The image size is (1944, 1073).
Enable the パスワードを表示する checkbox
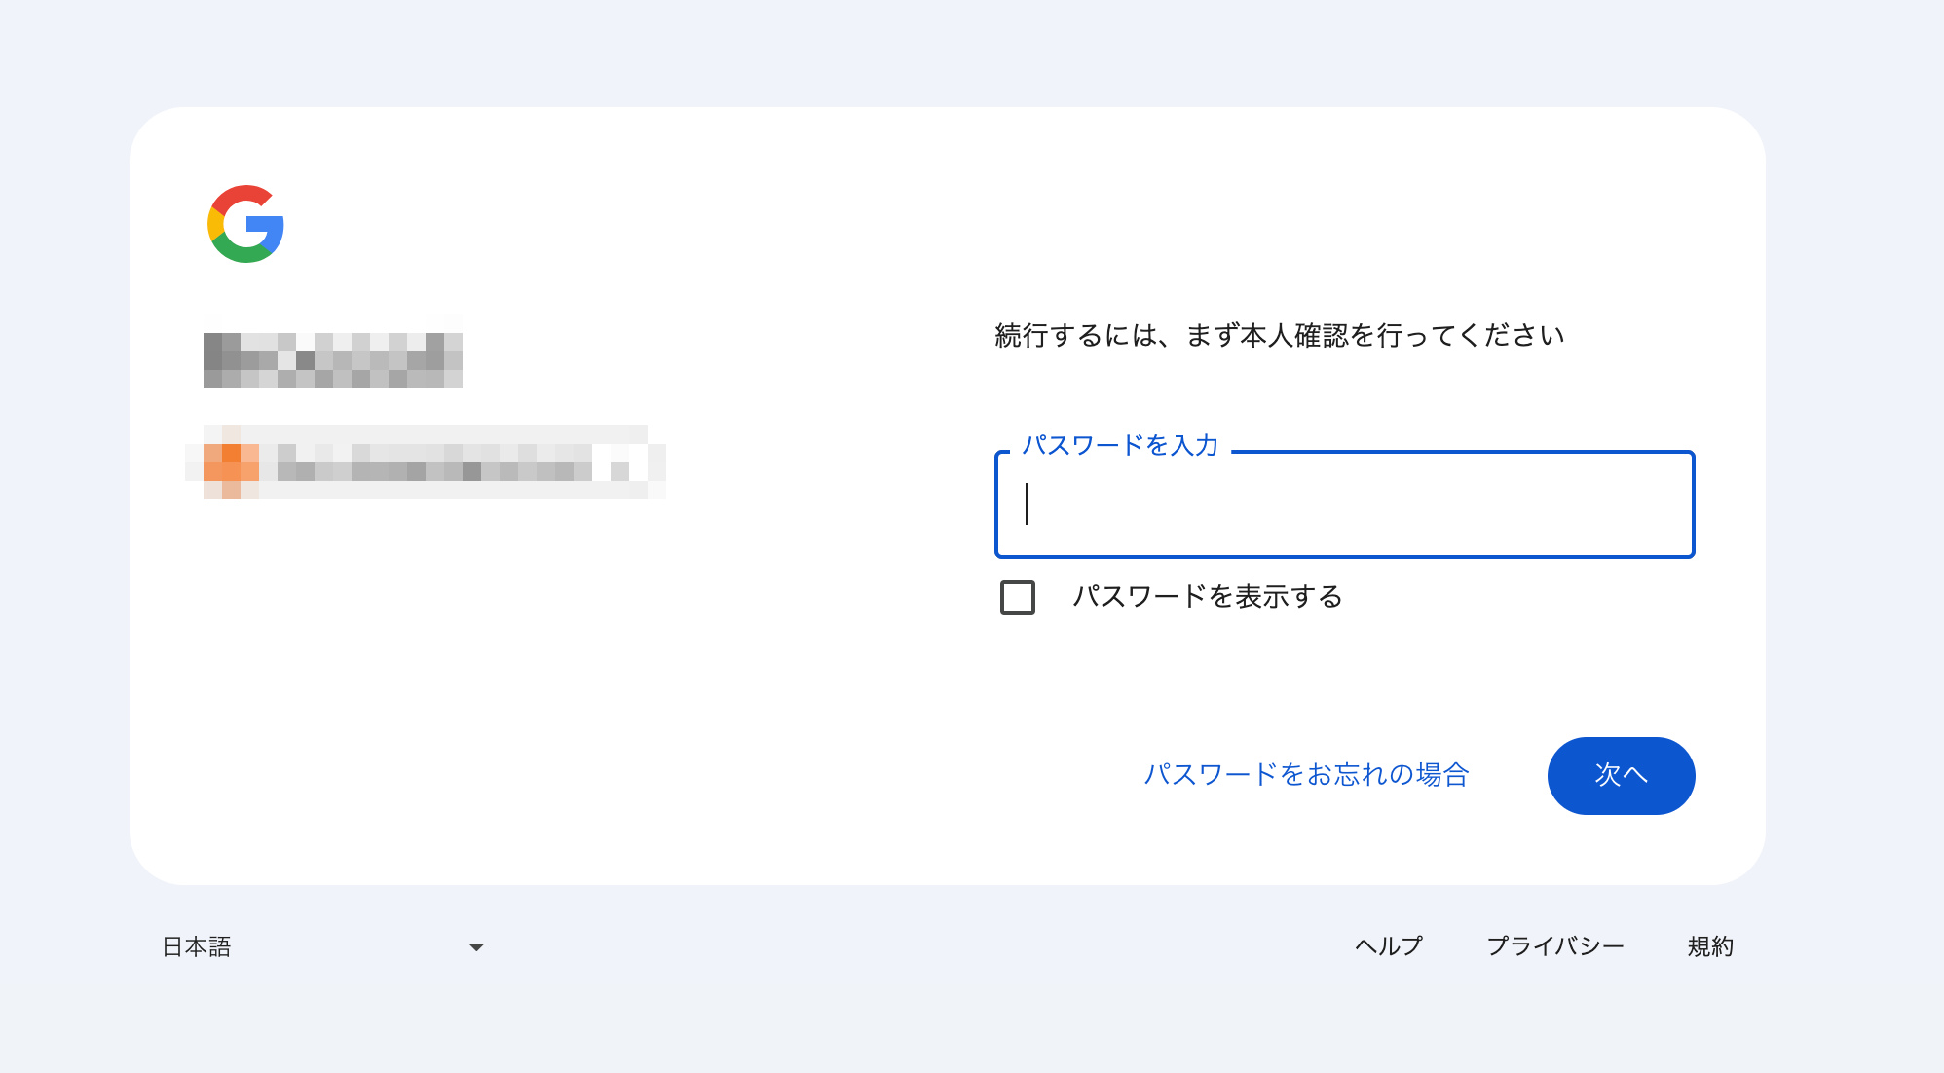[x=1018, y=597]
